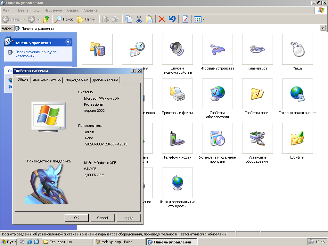This screenshot has height=246, width=328.
Task: Click the Paste clipboard icon
Action: click(x=149, y=19)
